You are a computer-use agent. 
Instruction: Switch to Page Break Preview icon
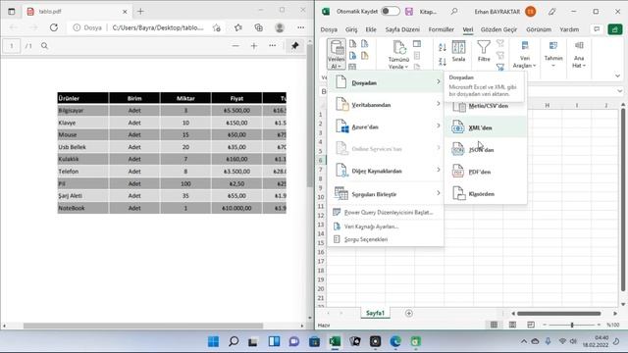click(531, 325)
